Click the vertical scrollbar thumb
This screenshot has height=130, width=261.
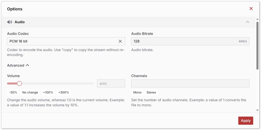tap(257, 45)
